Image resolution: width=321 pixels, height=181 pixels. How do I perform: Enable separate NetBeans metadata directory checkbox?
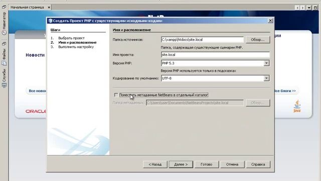[116, 95]
